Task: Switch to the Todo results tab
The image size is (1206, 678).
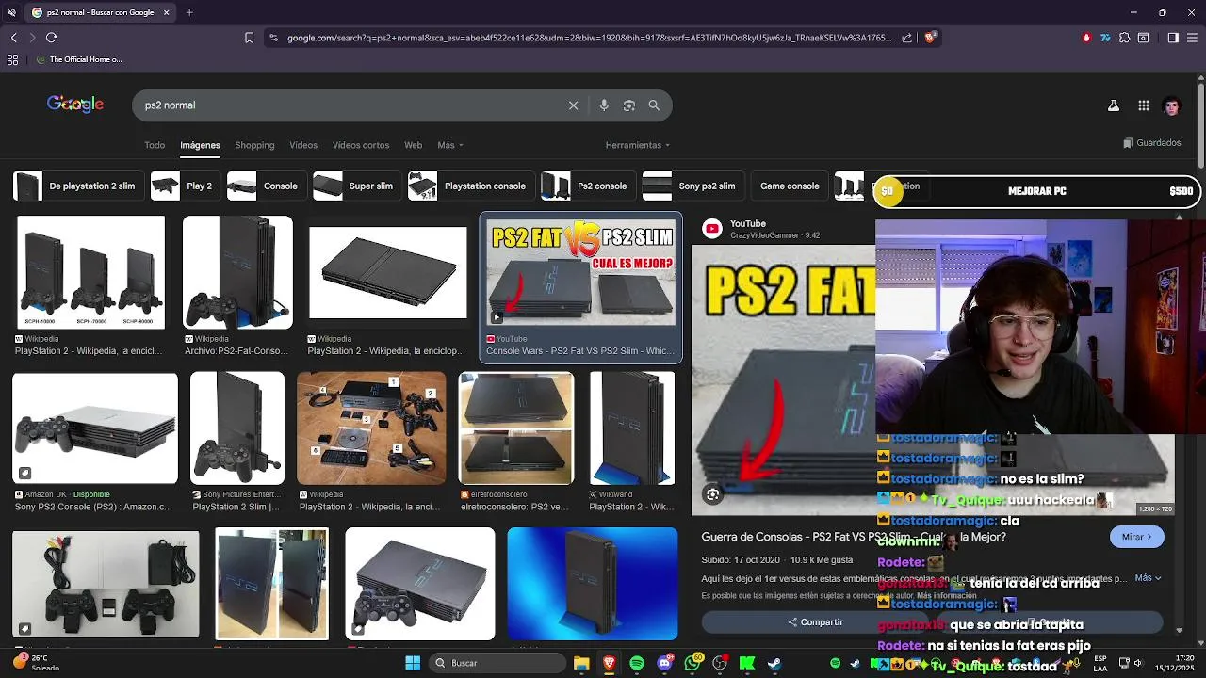Action: point(155,145)
